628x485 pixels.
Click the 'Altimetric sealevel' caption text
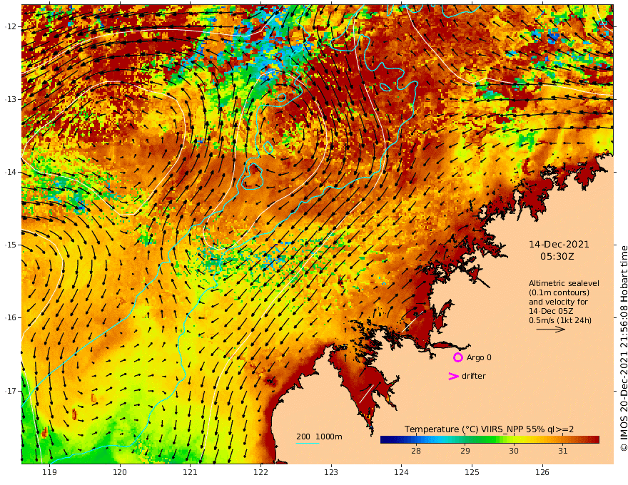tap(564, 283)
